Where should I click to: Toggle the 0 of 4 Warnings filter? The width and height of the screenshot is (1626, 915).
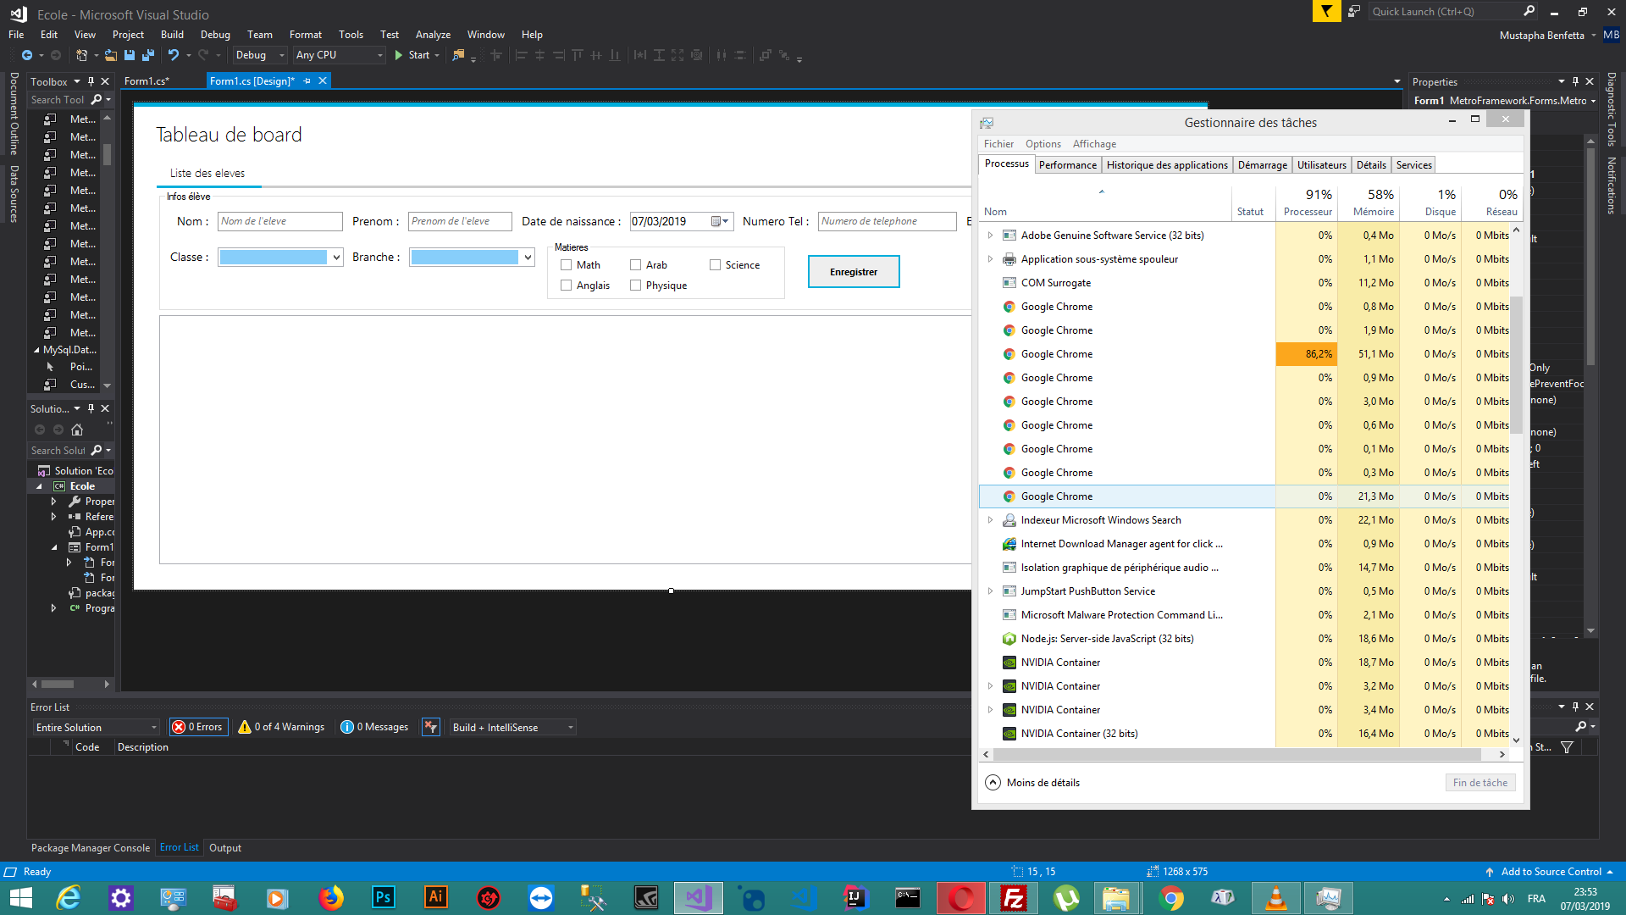(282, 727)
